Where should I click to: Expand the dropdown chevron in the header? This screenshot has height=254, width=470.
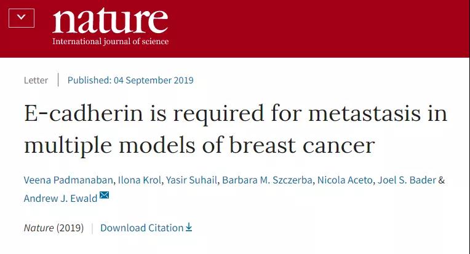tap(21, 17)
